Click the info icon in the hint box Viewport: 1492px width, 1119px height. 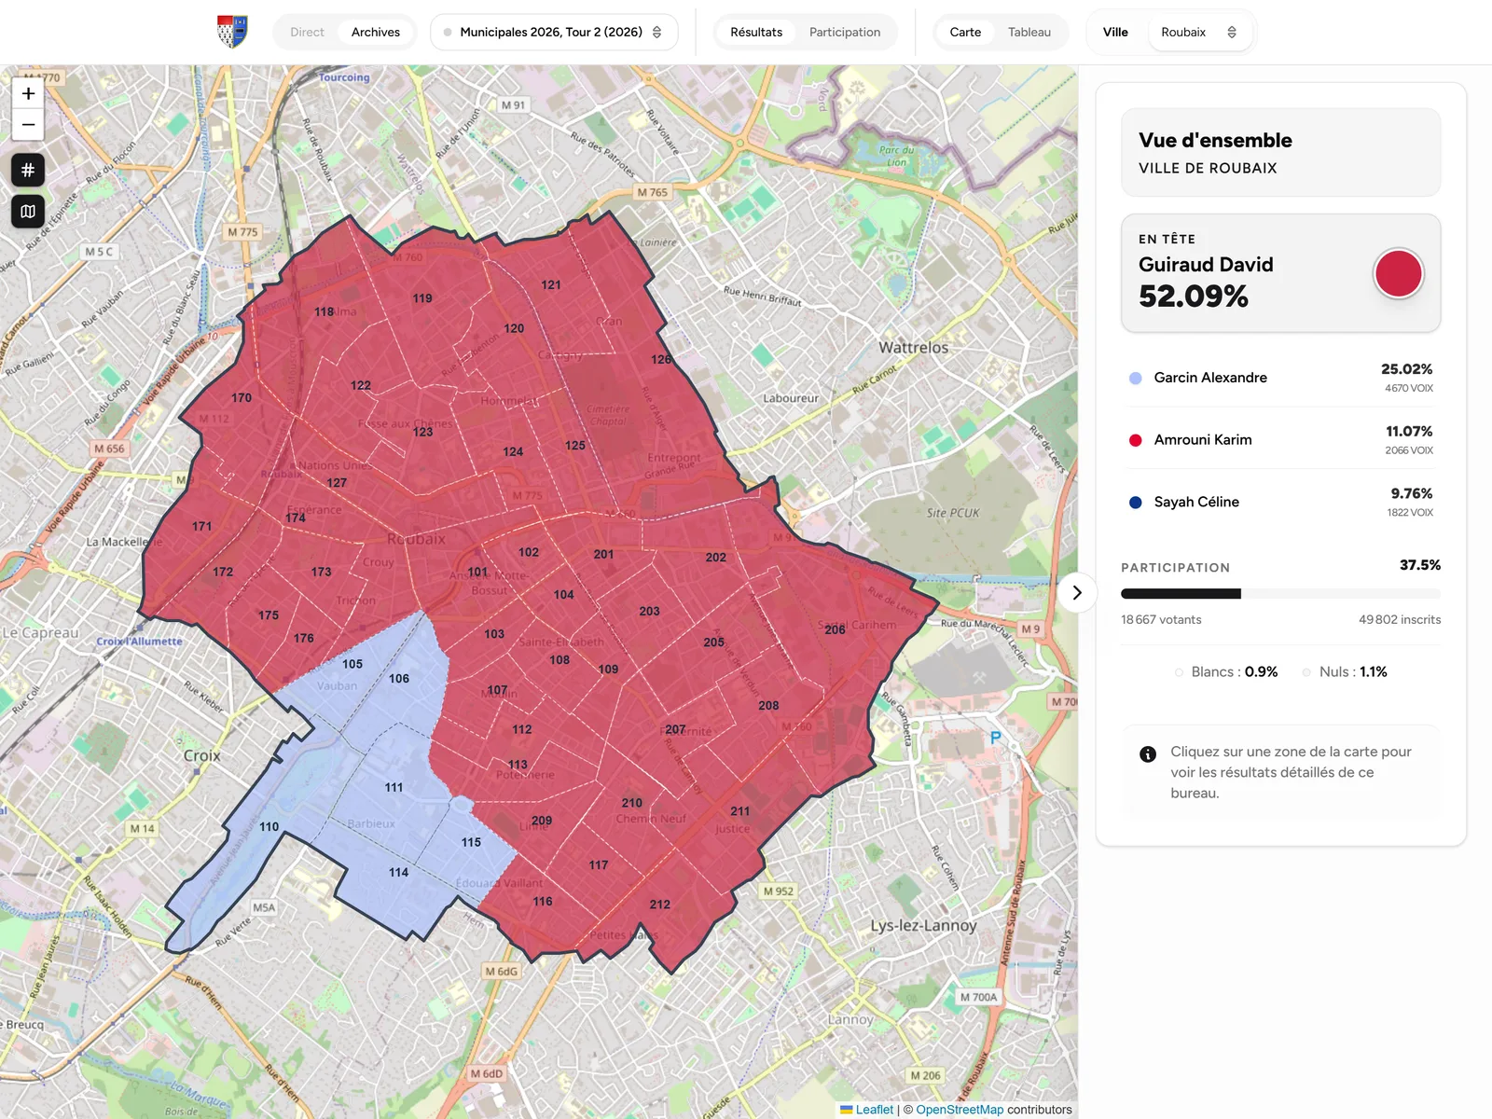coord(1148,753)
